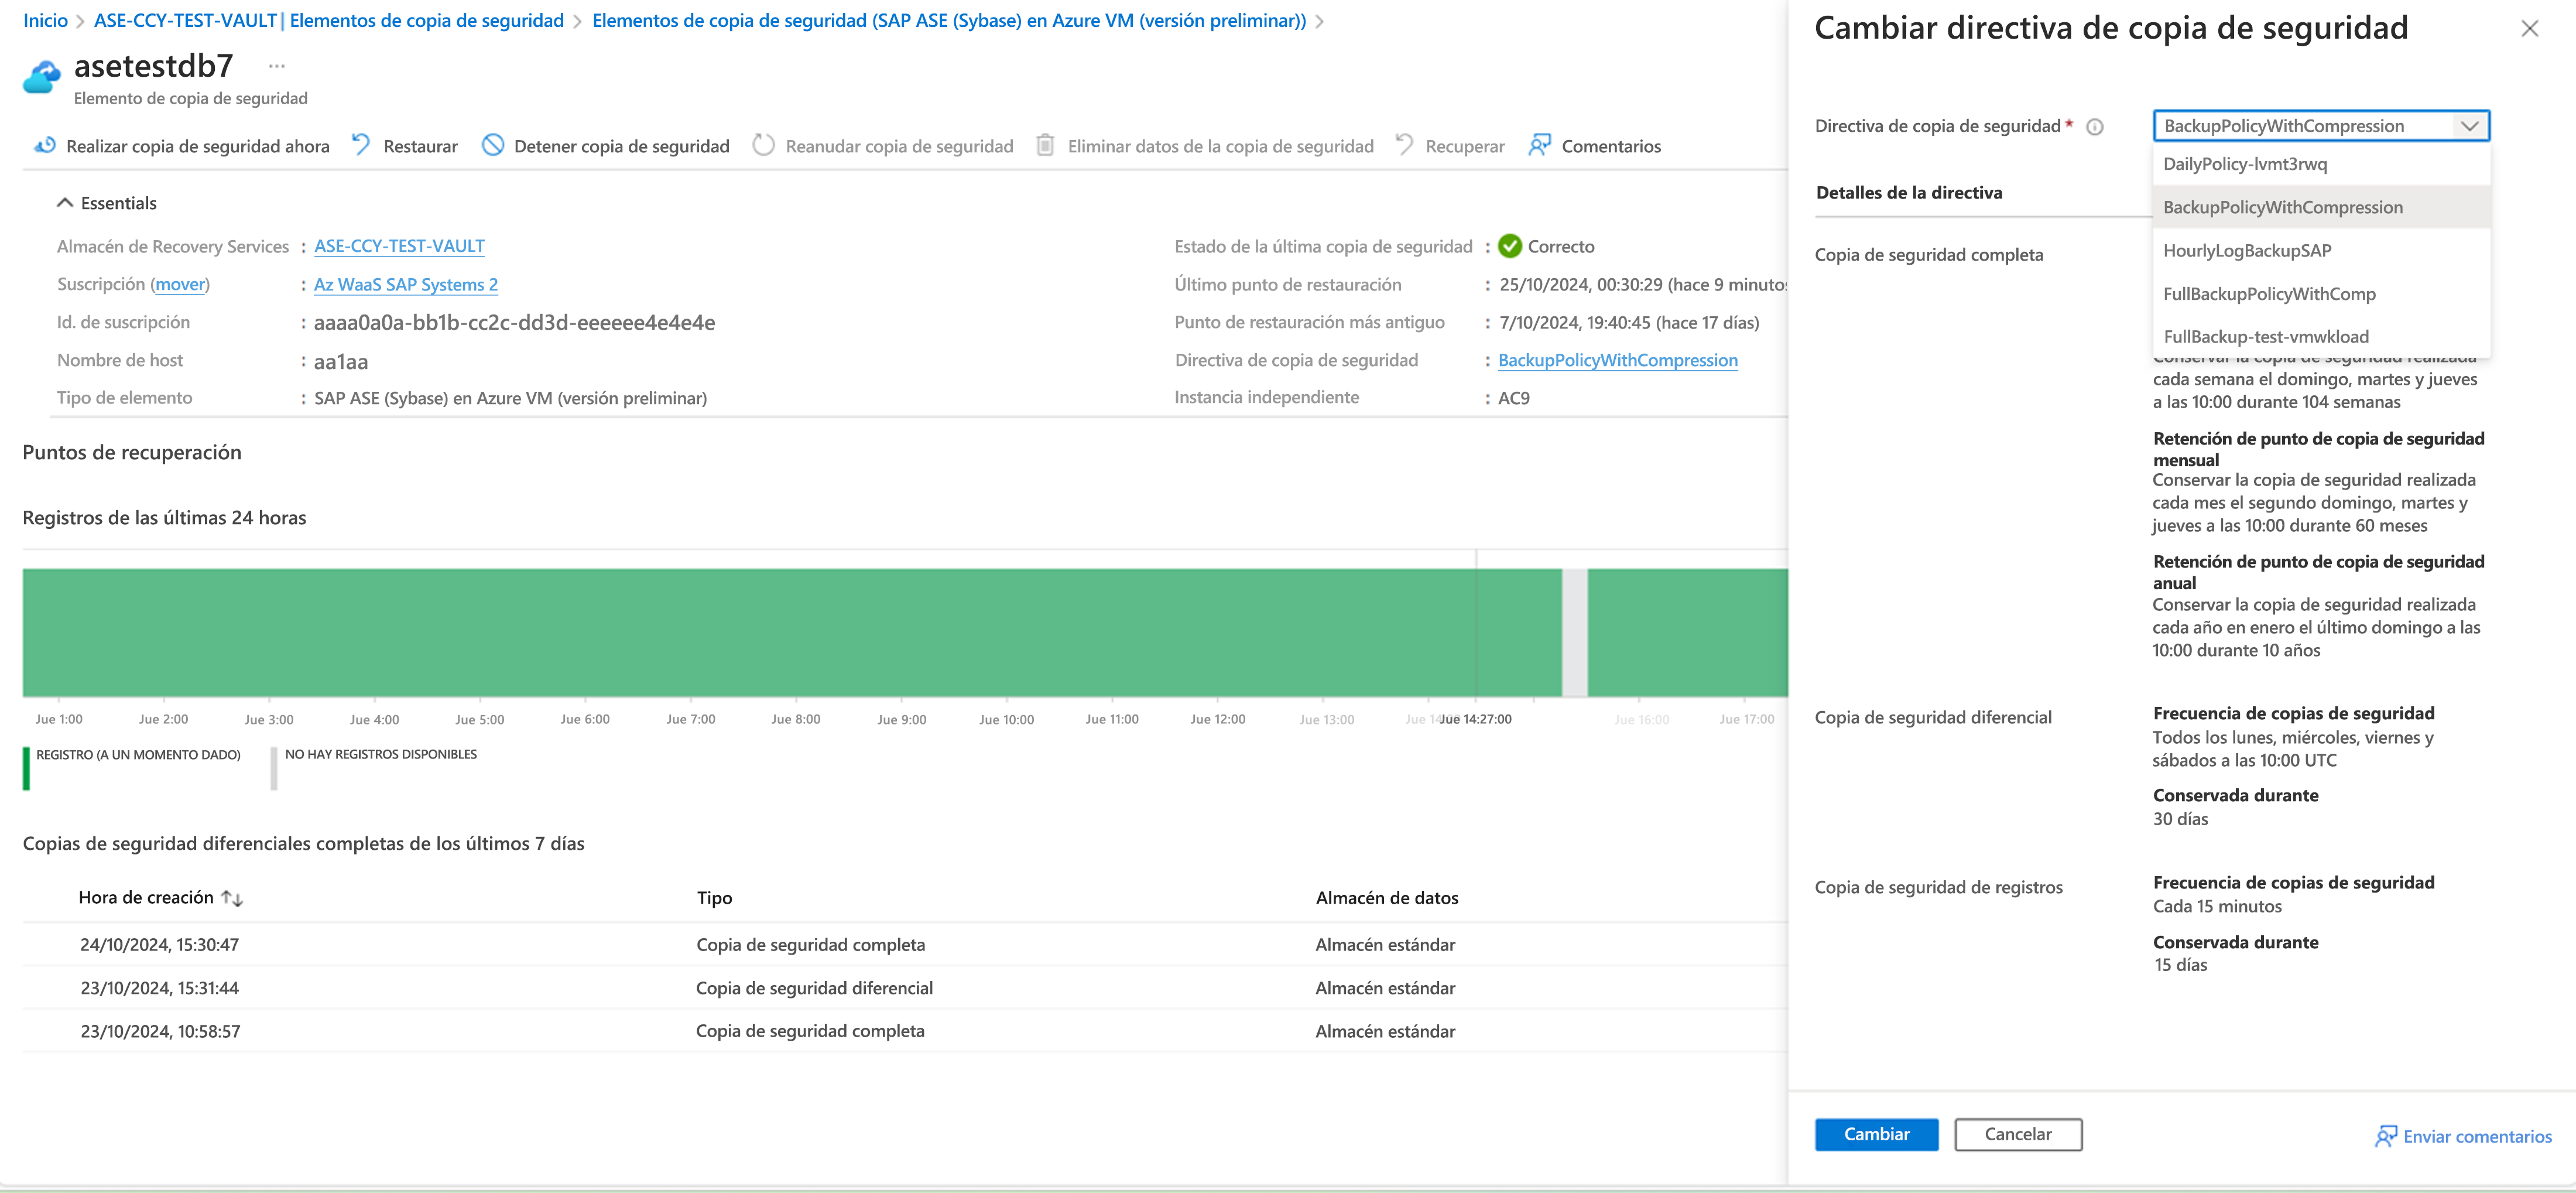
Task: Open the ASE-CCY-TEST-VAULT vault link
Action: [399, 246]
